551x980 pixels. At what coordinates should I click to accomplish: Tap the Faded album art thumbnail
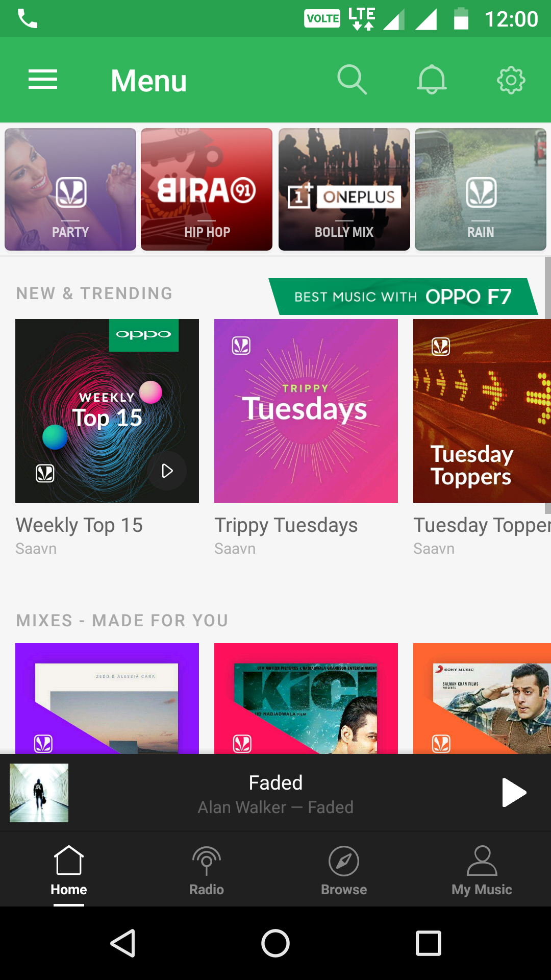pyautogui.click(x=39, y=793)
